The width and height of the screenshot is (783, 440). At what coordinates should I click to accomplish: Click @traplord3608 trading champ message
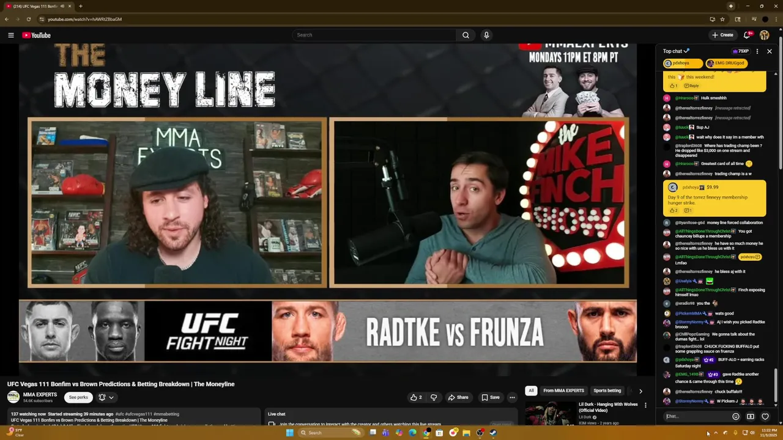(714, 150)
